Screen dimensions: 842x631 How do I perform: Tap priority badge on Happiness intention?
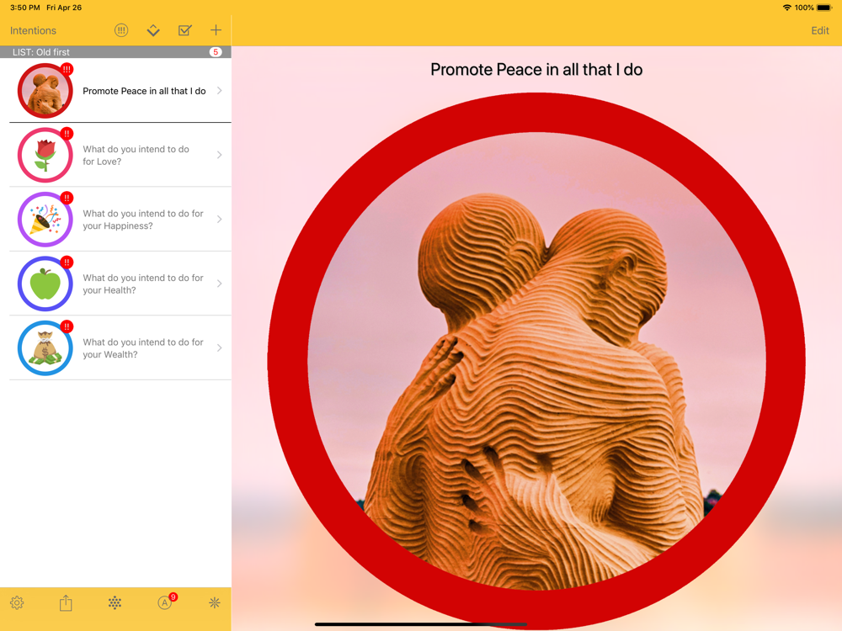click(x=67, y=198)
